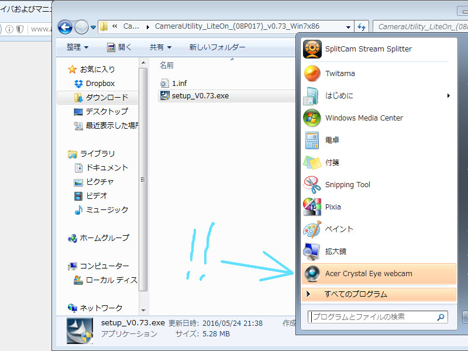Click the « breadcrumb overflow chevron
This screenshot has height=351, width=468.
coord(115,26)
